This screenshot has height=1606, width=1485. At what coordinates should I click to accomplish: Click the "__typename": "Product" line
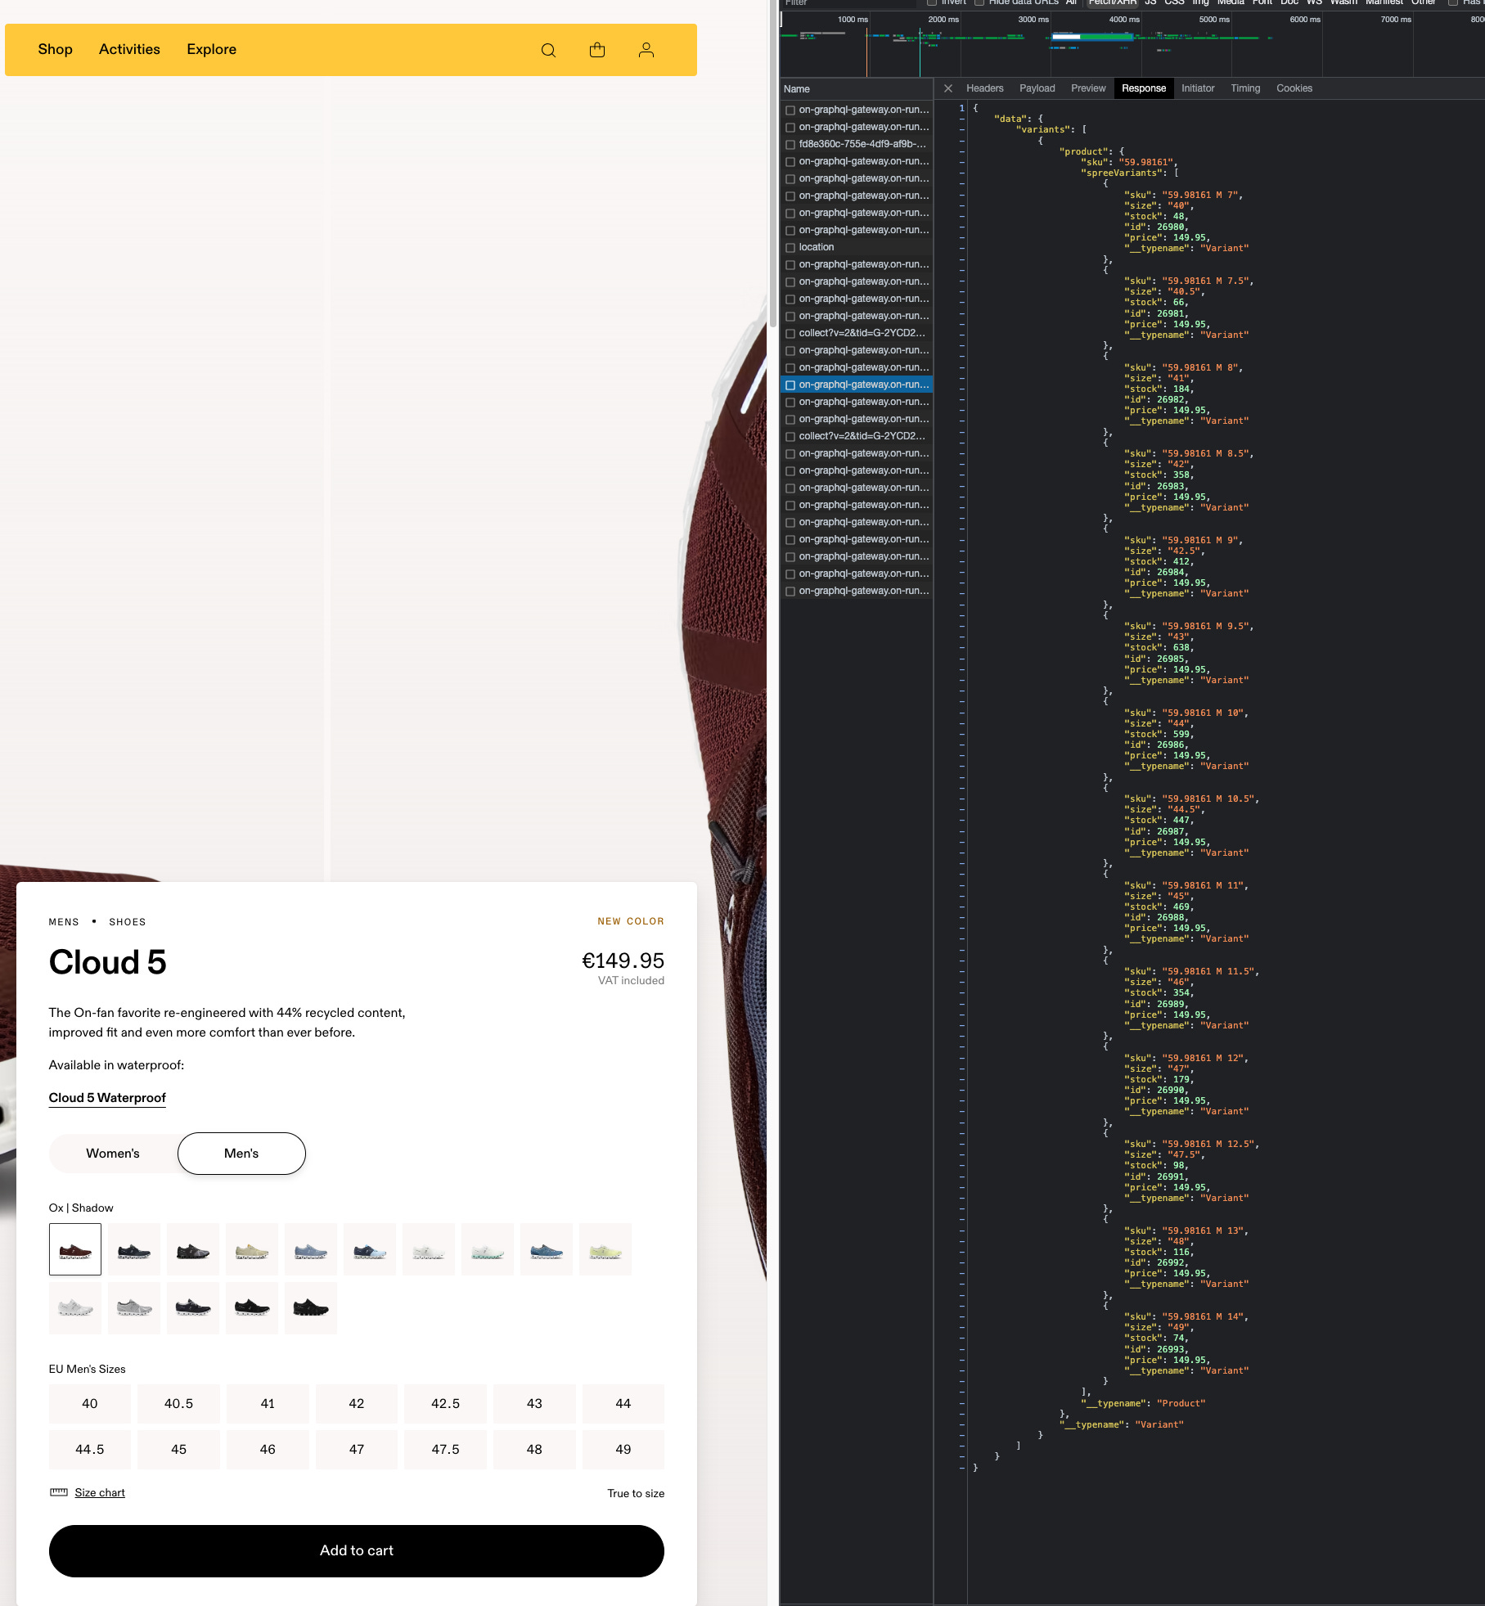tap(1144, 1403)
